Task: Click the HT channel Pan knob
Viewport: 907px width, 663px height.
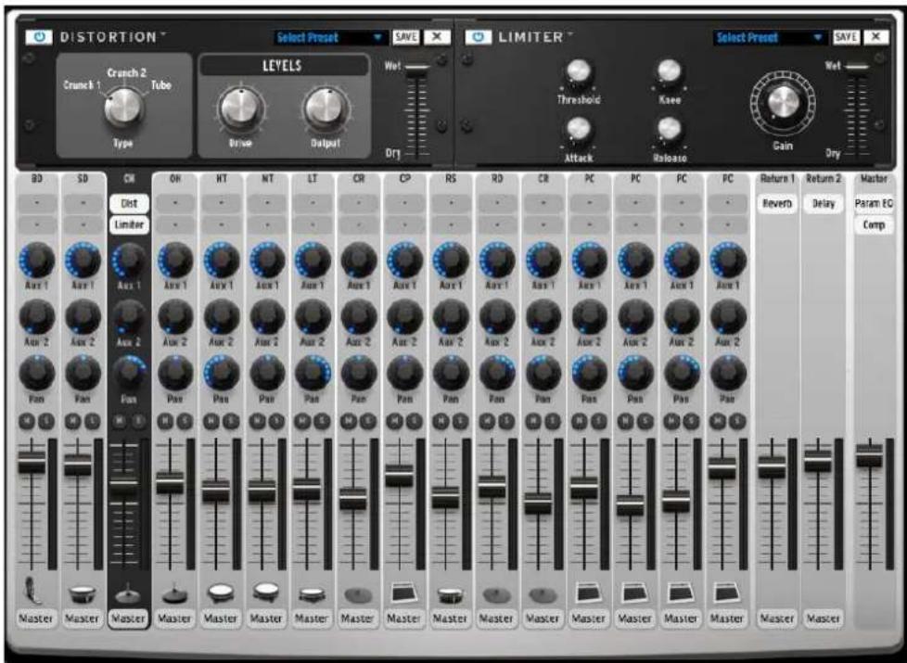Action: click(x=221, y=373)
